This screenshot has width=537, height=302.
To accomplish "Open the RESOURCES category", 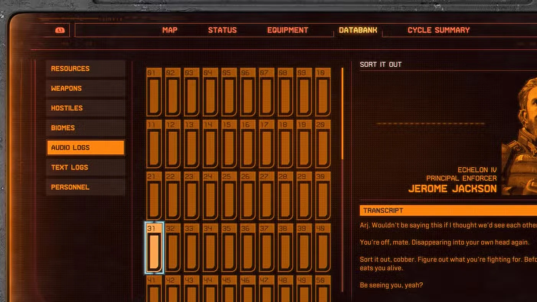I will 86,69.
